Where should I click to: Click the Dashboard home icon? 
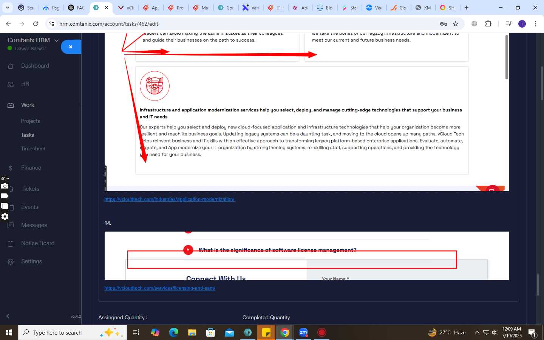pyautogui.click(x=11, y=66)
